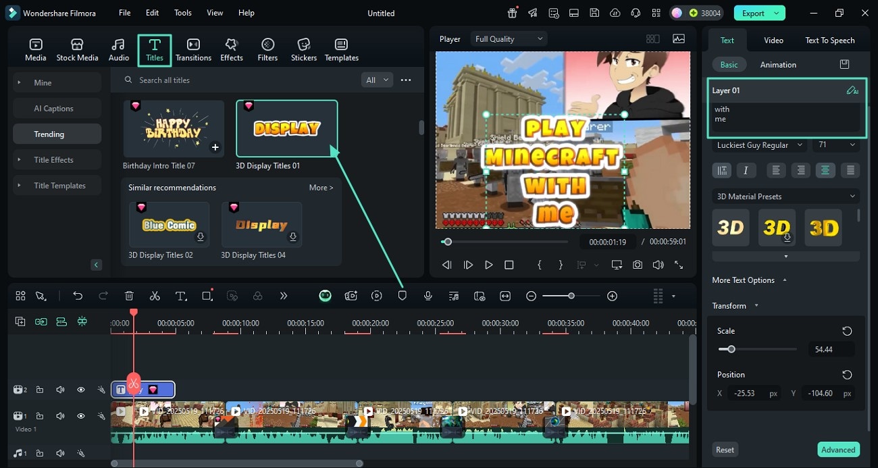This screenshot has height=468, width=878.
Task: Open the All filter dropdown in titles
Action: (378, 80)
